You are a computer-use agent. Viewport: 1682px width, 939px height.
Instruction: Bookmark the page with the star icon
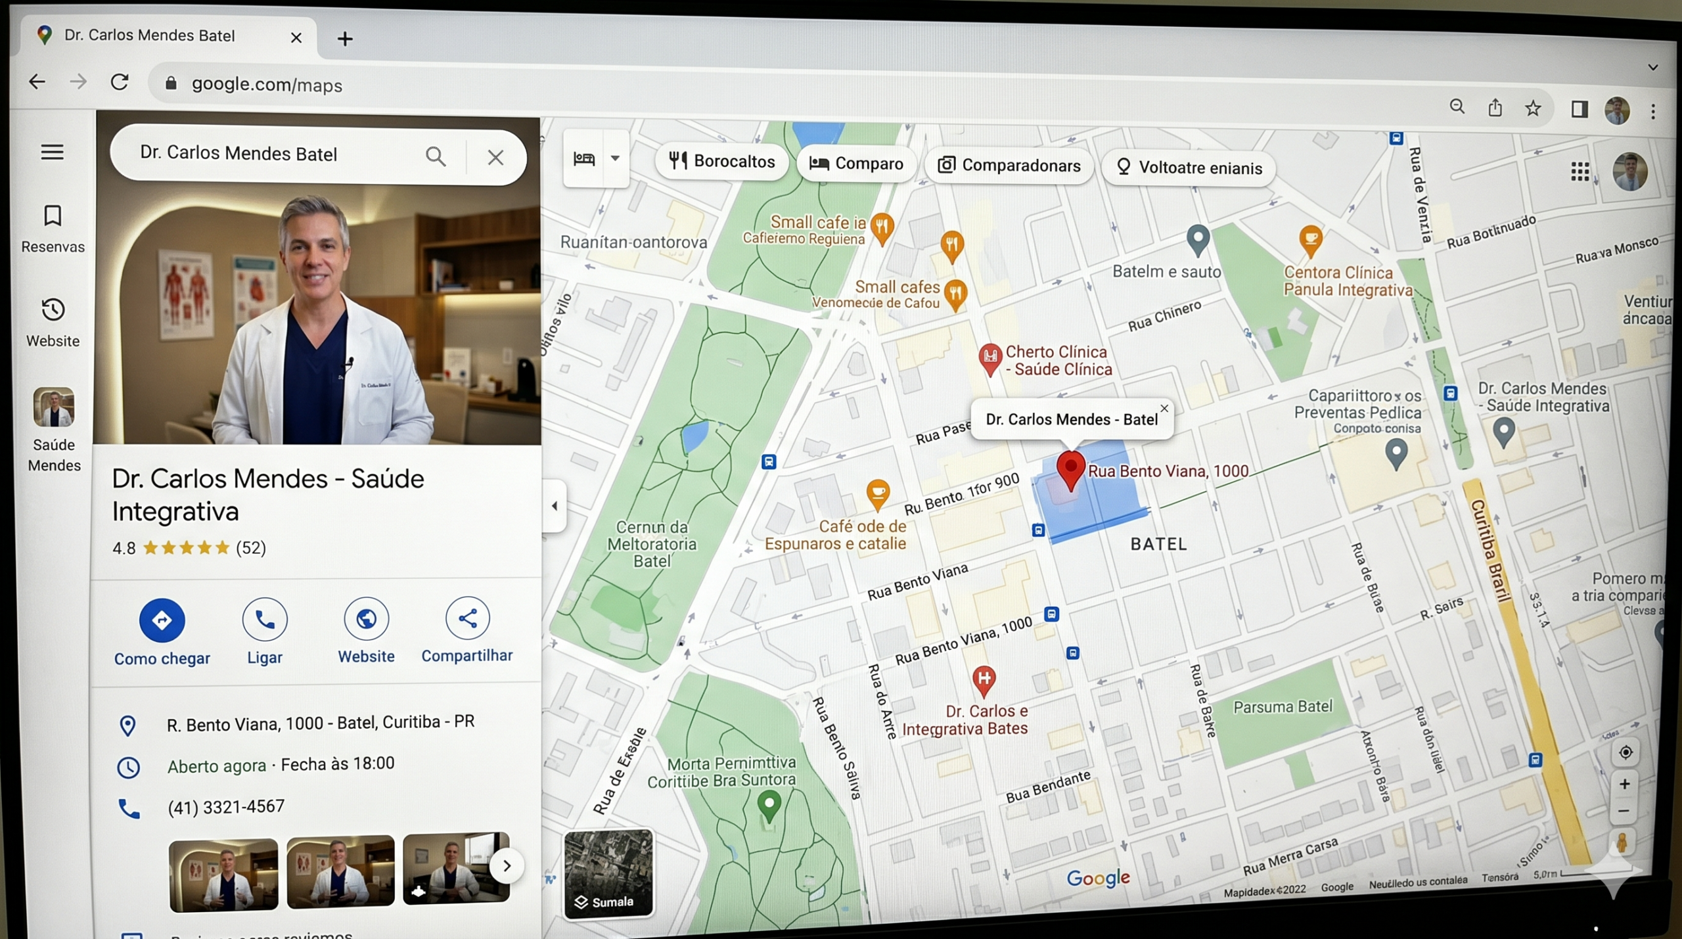[x=1533, y=108]
